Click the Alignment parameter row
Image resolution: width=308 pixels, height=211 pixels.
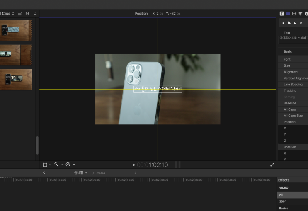coord(293,72)
